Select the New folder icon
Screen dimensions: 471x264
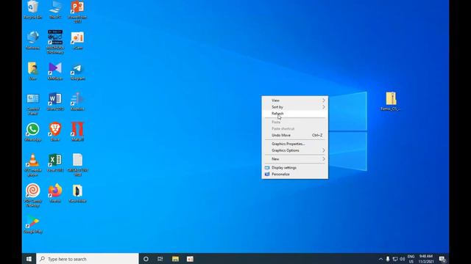pos(77,194)
